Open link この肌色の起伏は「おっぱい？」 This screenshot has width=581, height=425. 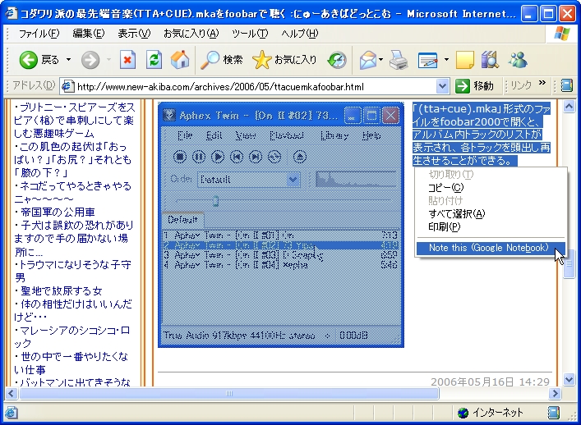[72, 160]
